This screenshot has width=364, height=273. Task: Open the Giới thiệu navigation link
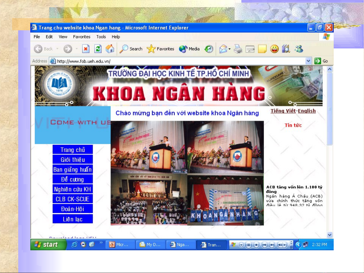pyautogui.click(x=72, y=160)
